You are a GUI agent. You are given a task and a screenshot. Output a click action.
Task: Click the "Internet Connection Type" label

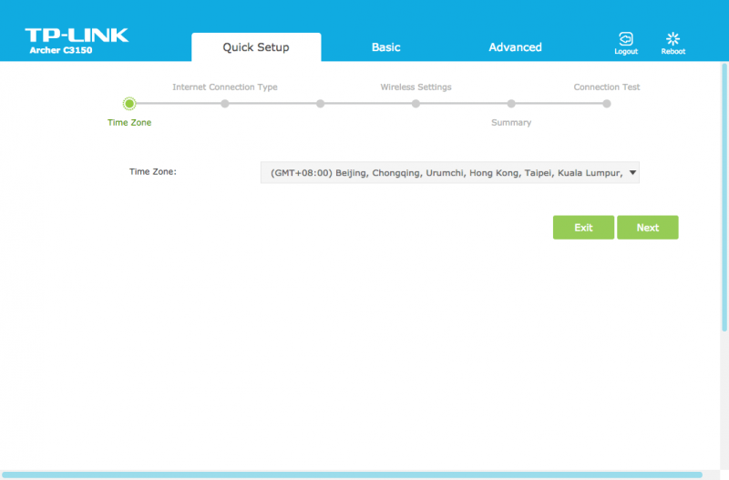(225, 87)
